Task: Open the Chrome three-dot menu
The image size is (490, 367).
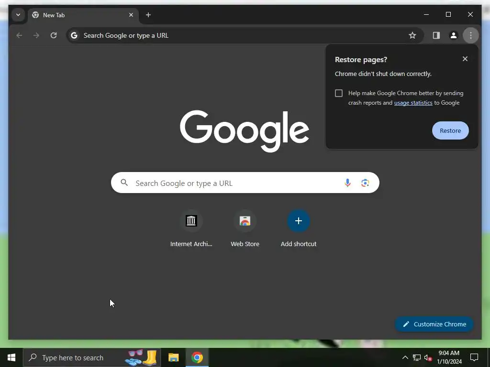Action: click(471, 35)
